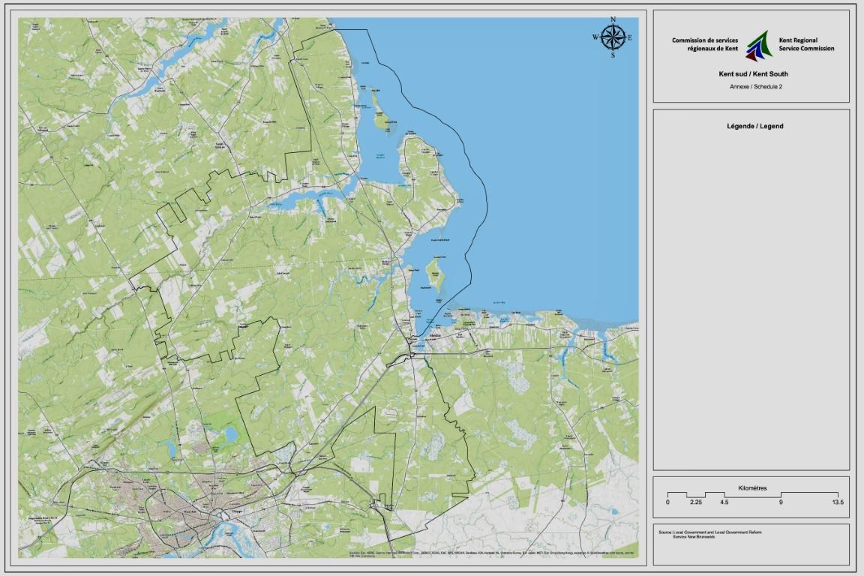This screenshot has height=576, width=864.
Task: Click the S marker on the compass rose
Action: coord(613,55)
